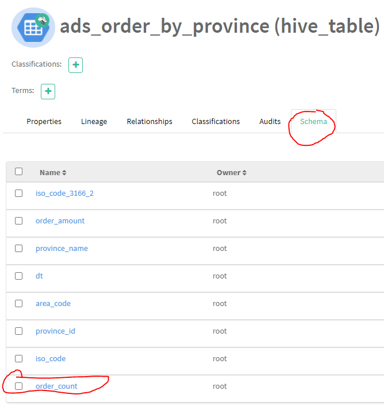Click root owner in area_code row

coord(220,304)
